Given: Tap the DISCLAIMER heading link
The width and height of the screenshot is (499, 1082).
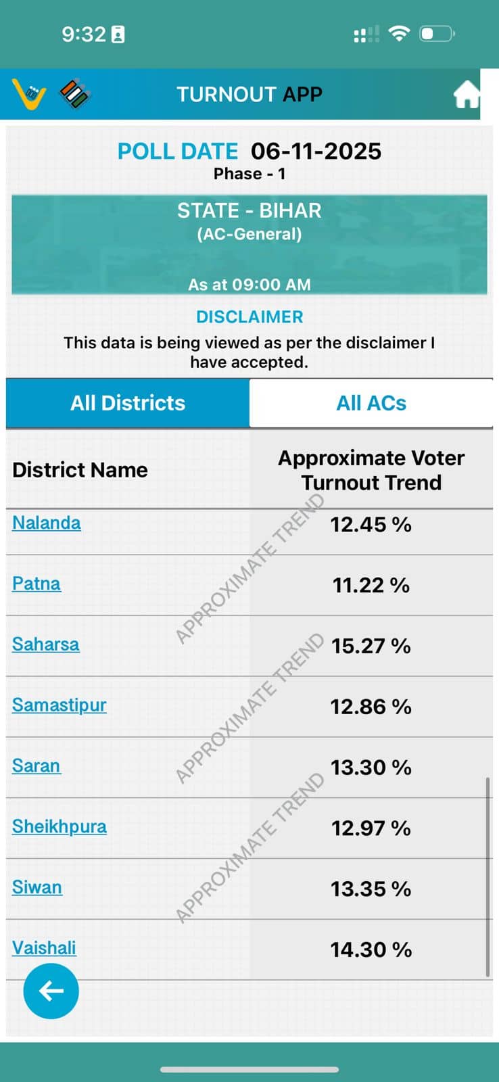Looking at the screenshot, I should 249,317.
